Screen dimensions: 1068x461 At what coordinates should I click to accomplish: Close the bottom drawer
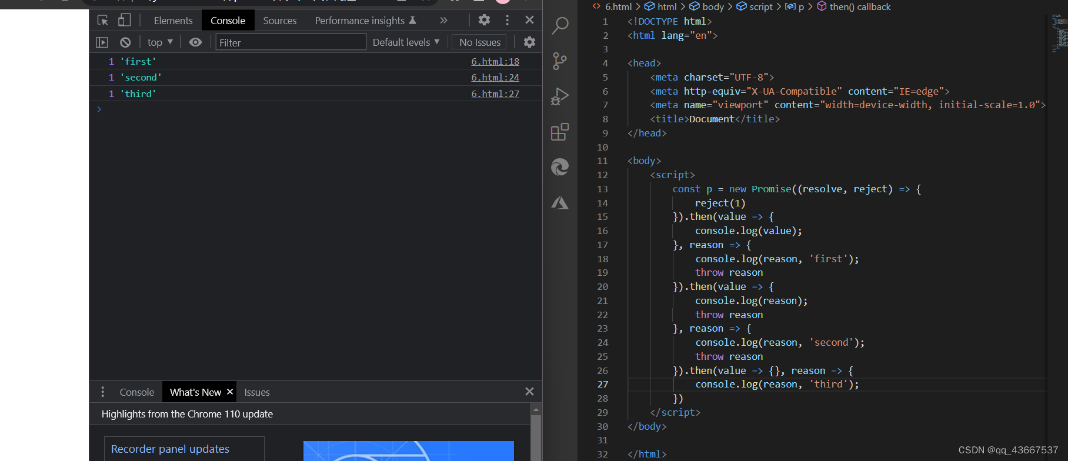coord(529,392)
